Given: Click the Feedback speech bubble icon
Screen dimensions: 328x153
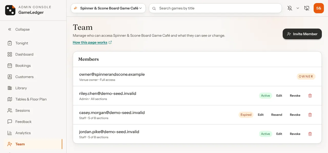Looking at the screenshot, I should pos(10,122).
